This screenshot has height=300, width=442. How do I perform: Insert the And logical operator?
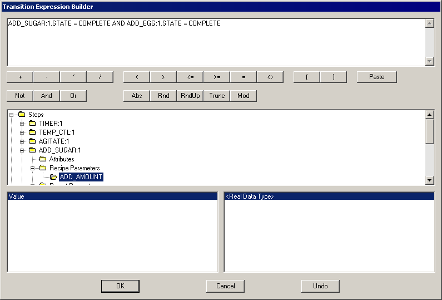pyautogui.click(x=47, y=96)
